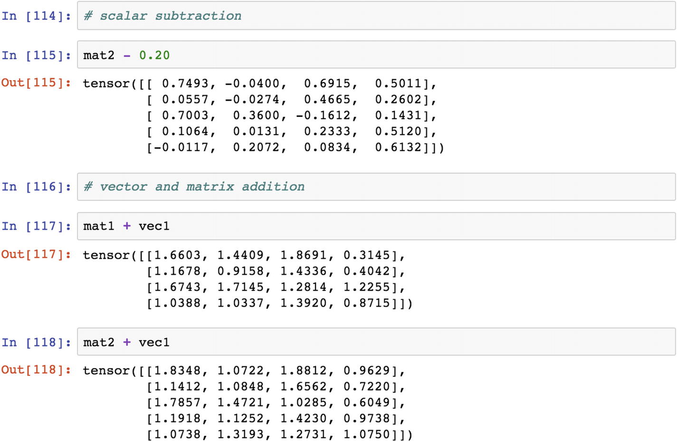
Task: Click value 0.5011 in Out[115]
Action: click(x=398, y=84)
